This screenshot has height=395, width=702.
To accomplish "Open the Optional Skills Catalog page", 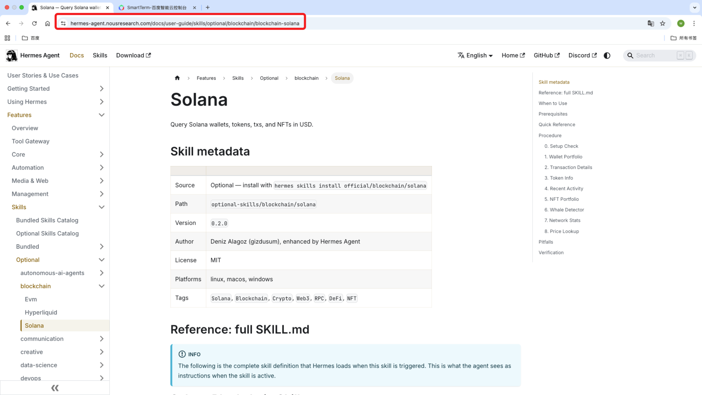I will click(x=47, y=233).
